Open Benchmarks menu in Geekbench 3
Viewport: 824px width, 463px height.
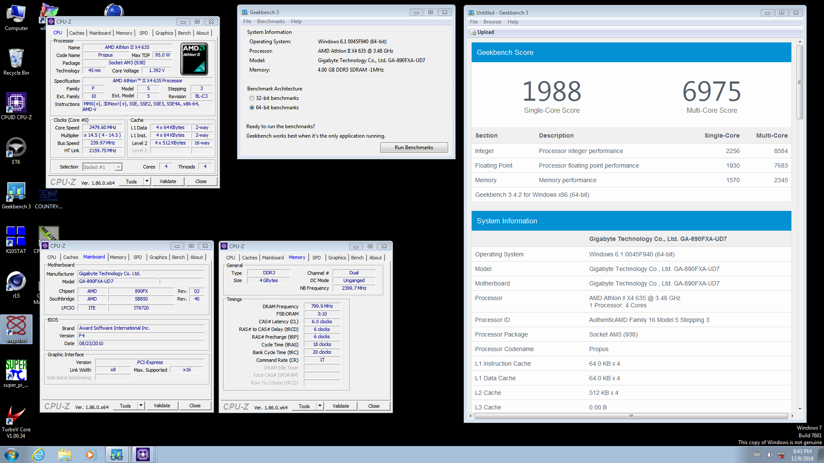(x=271, y=21)
